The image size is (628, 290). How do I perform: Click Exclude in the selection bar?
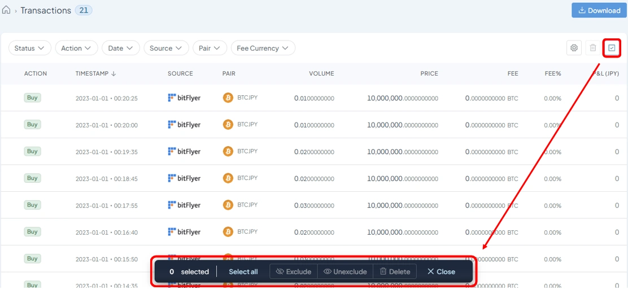(x=294, y=271)
